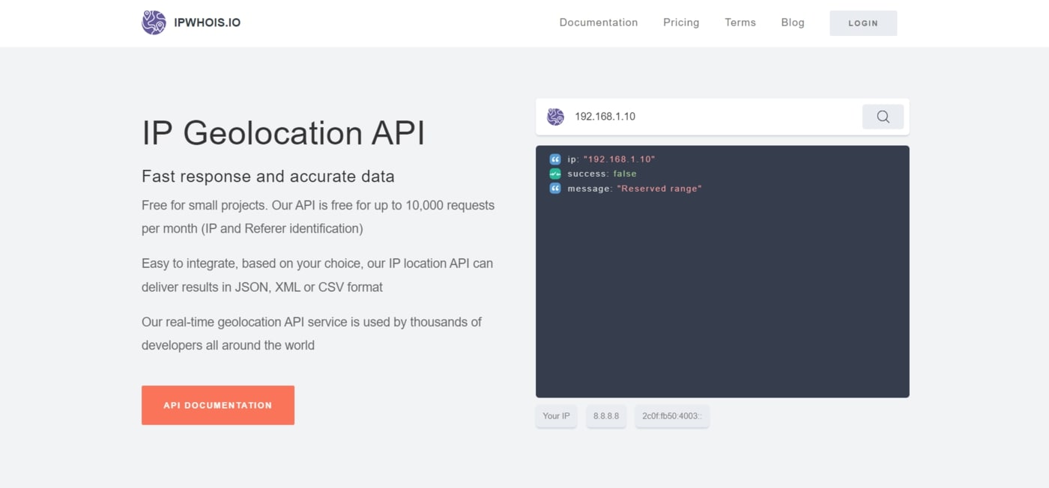
Task: Click the quote icon beside message field
Action: pos(555,189)
